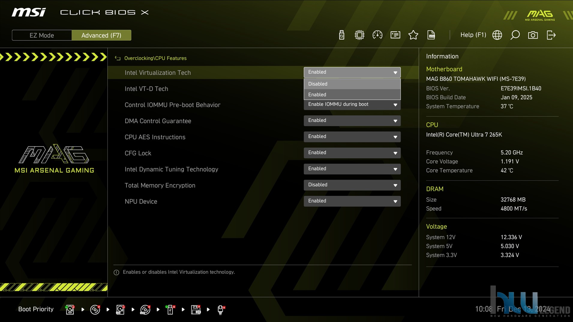
Task: Click the MSI logo at top left
Action: [x=29, y=12]
